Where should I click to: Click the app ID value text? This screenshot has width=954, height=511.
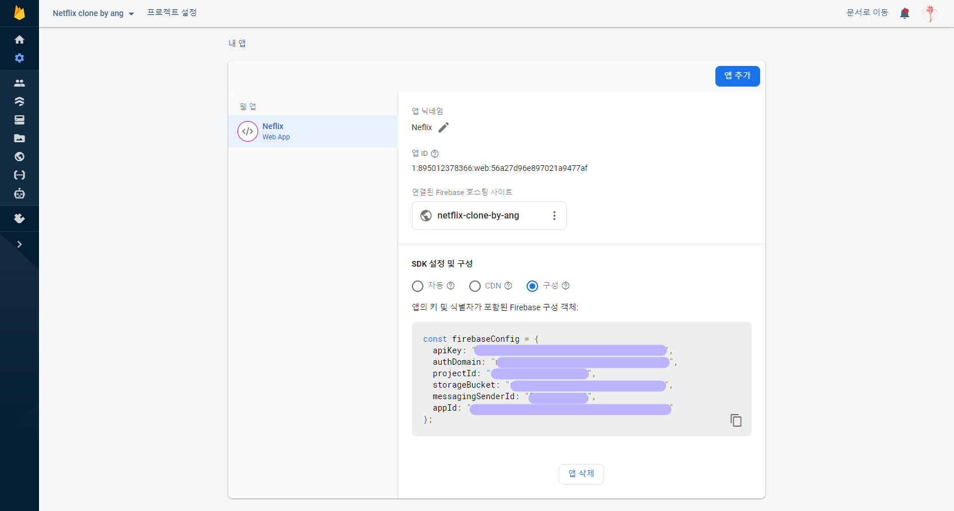pyautogui.click(x=499, y=168)
